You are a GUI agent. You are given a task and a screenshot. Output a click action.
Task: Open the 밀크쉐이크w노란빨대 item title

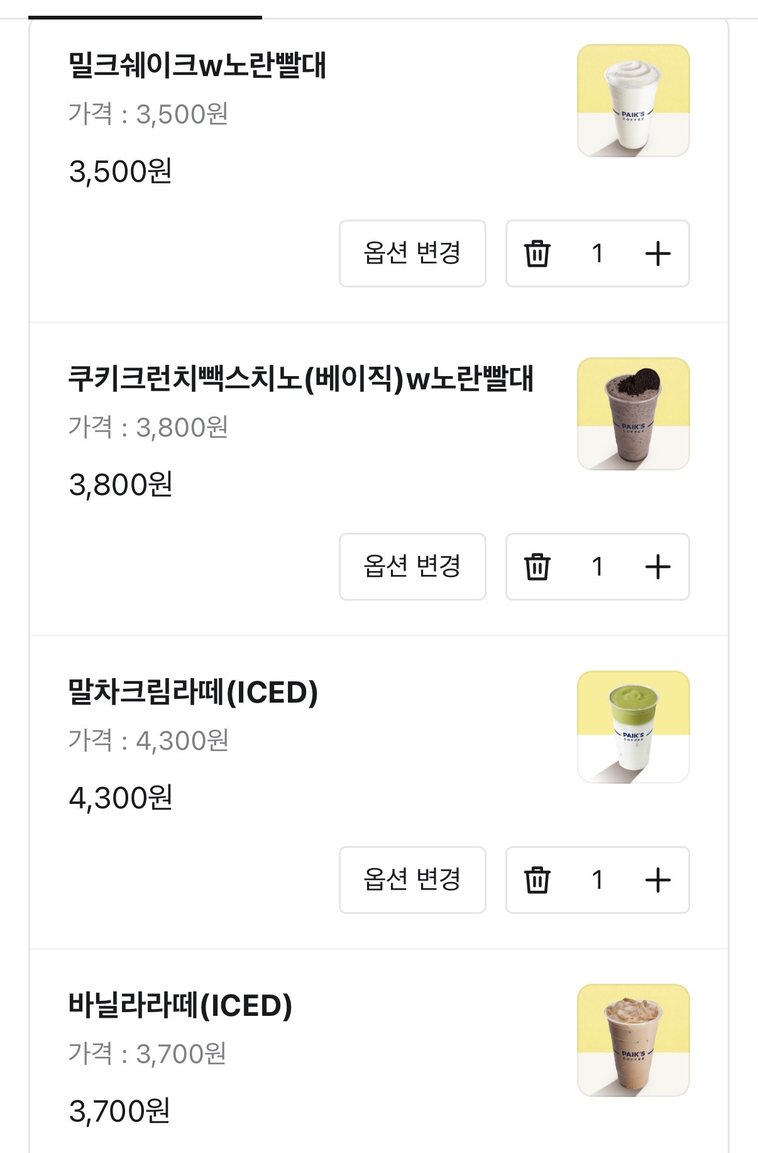click(x=197, y=65)
